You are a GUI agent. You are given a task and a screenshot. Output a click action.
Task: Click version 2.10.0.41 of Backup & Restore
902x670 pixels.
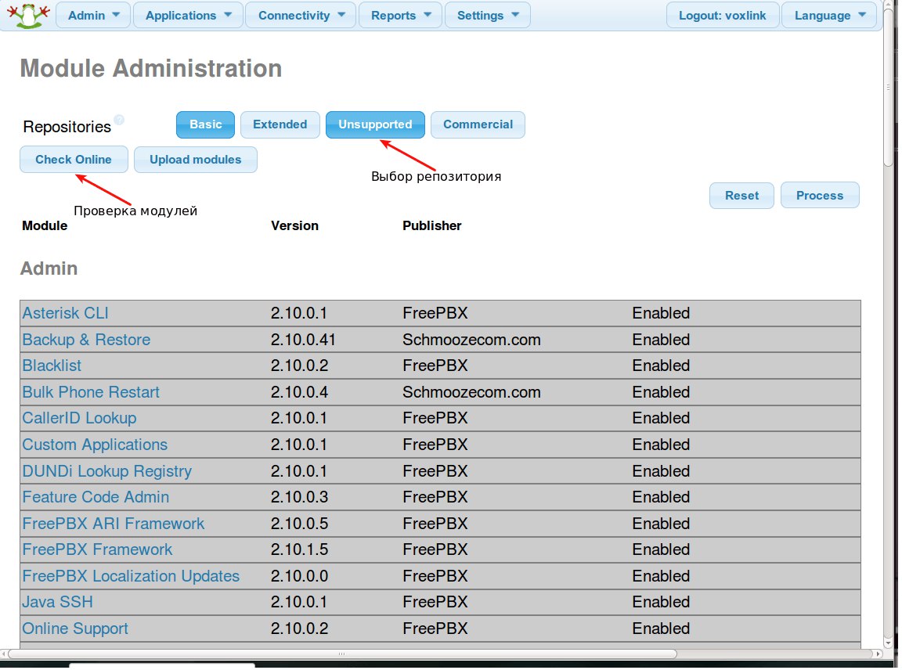click(303, 340)
